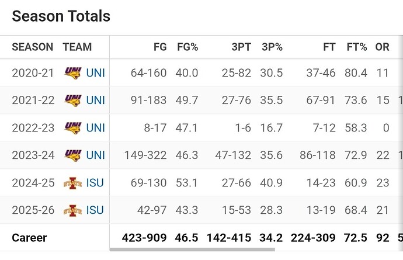Click the OR column header

click(x=382, y=47)
